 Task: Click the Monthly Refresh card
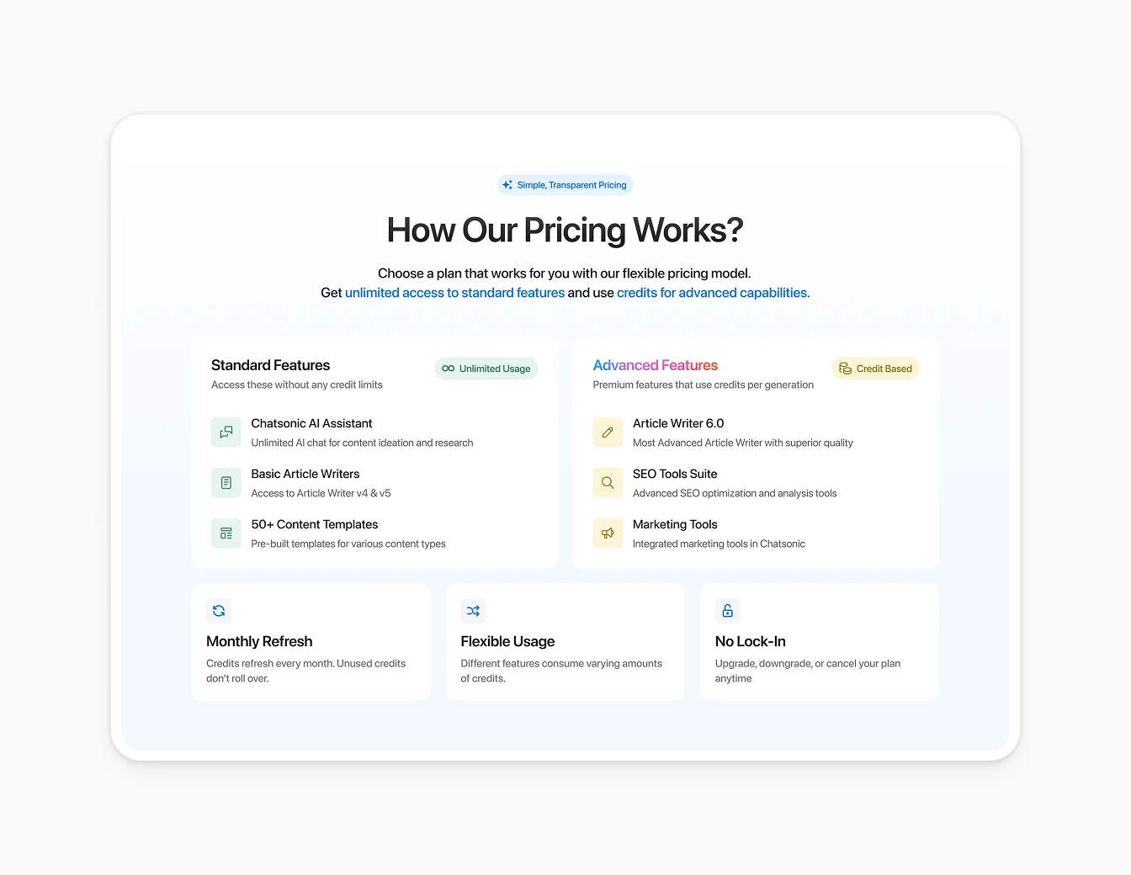pos(311,641)
